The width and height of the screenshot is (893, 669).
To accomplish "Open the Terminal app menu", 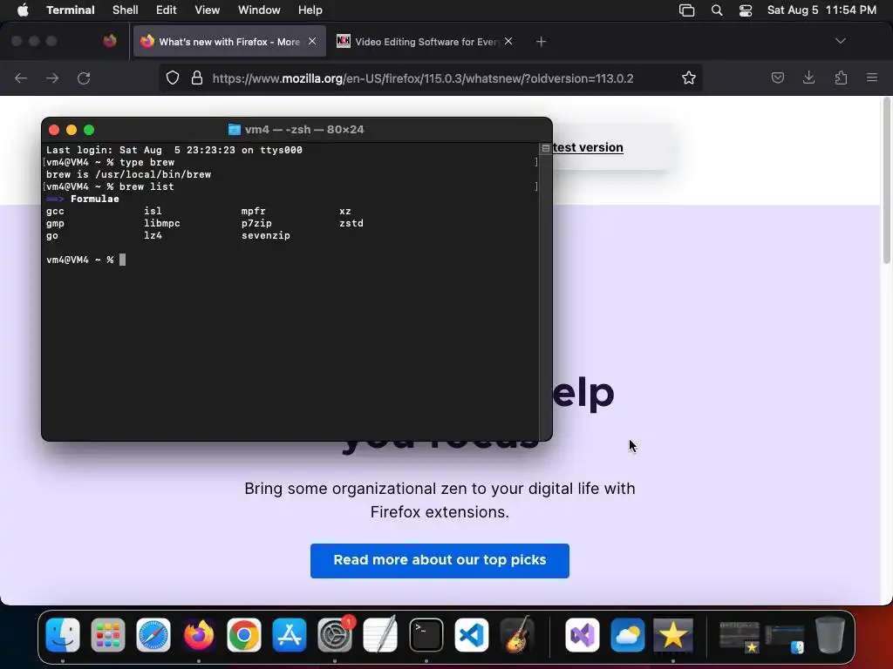I will [70, 10].
